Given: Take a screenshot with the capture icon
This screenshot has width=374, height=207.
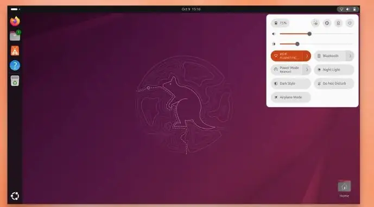Looking at the screenshot, I should point(315,23).
